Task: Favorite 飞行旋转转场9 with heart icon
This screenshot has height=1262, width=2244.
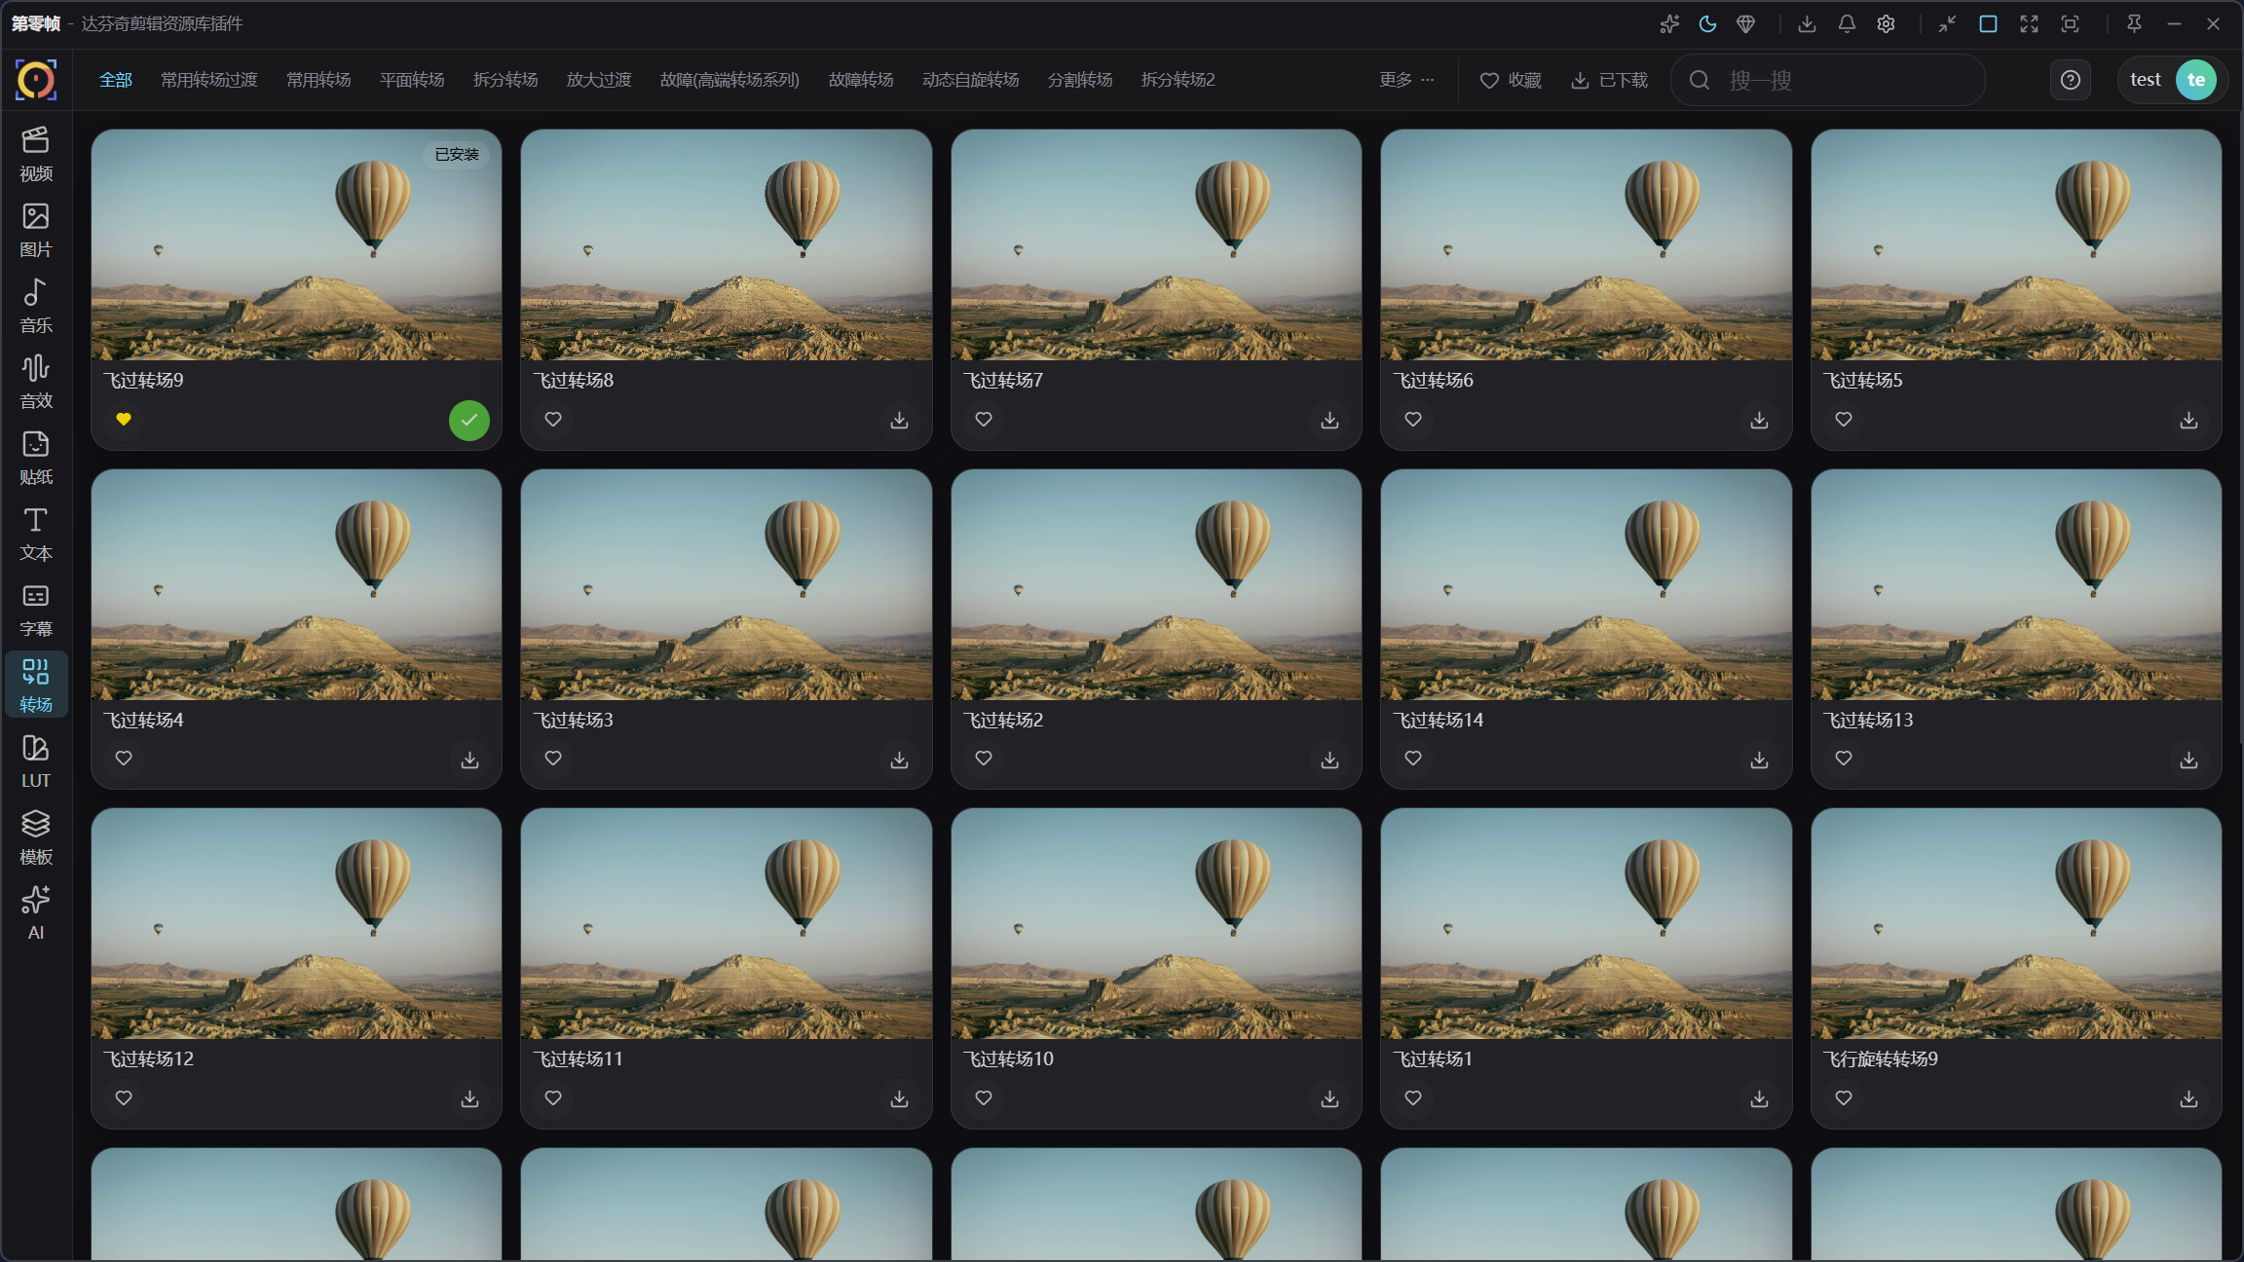Action: click(x=1844, y=1098)
